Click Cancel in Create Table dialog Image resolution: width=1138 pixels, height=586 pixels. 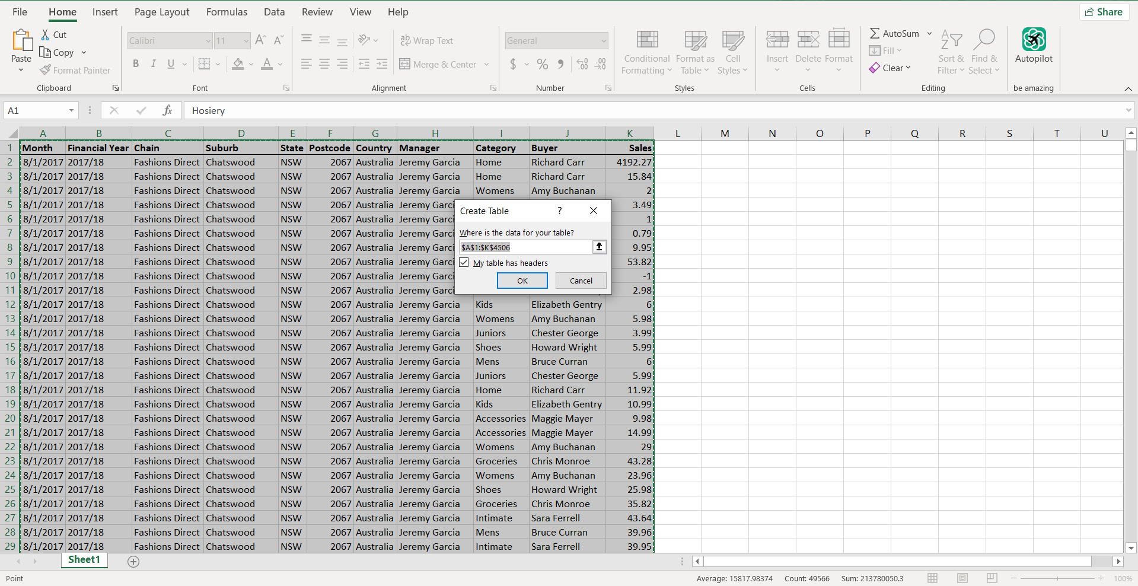coord(581,281)
